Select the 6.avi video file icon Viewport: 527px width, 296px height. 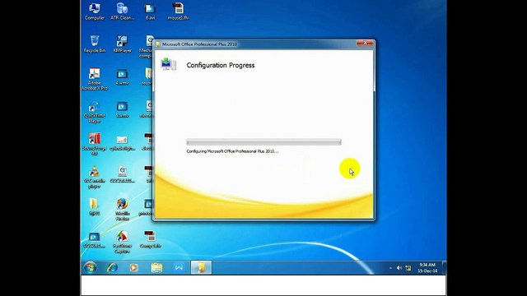coord(150,12)
